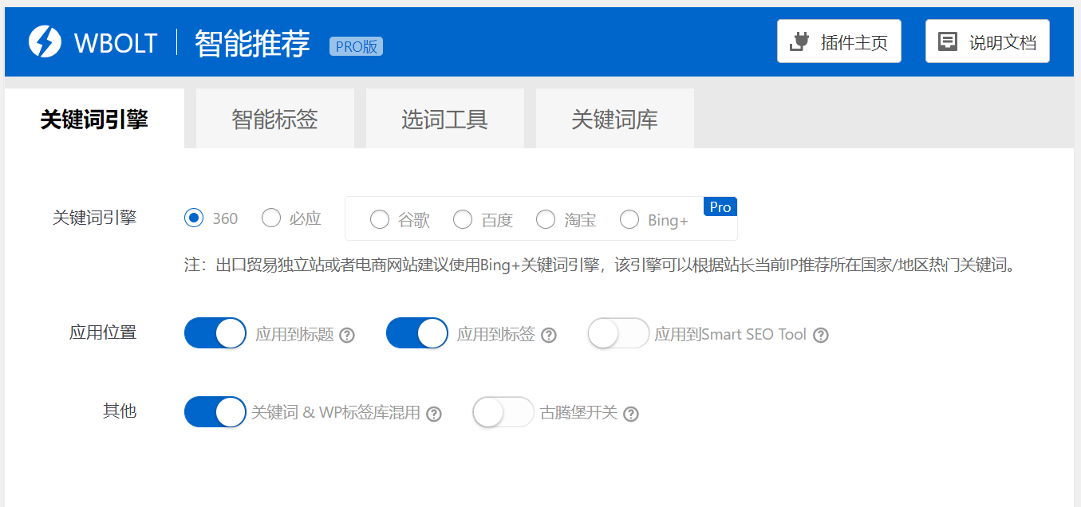The image size is (1081, 507).
Task: Open the 说明文档 button
Action: (988, 41)
